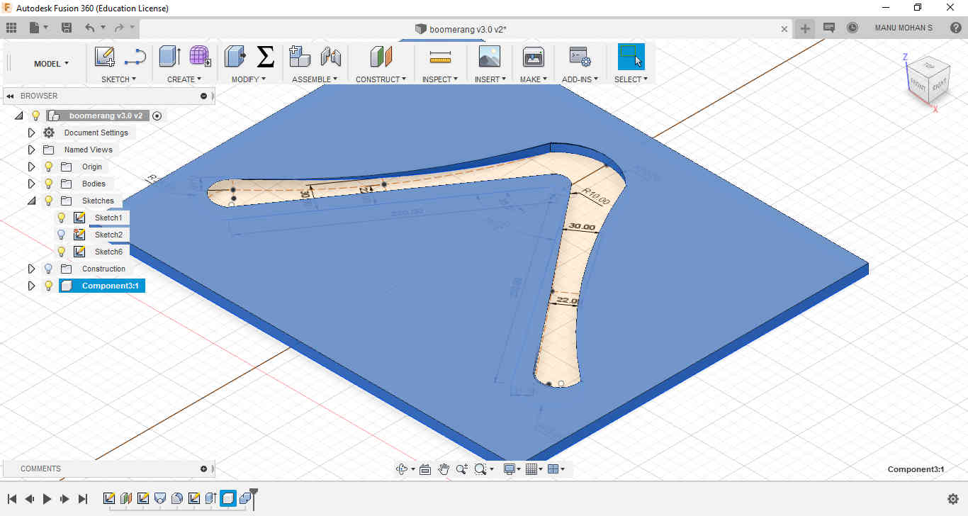This screenshot has width=968, height=516.
Task: Show the Construction folder via its bulb
Action: pos(48,269)
